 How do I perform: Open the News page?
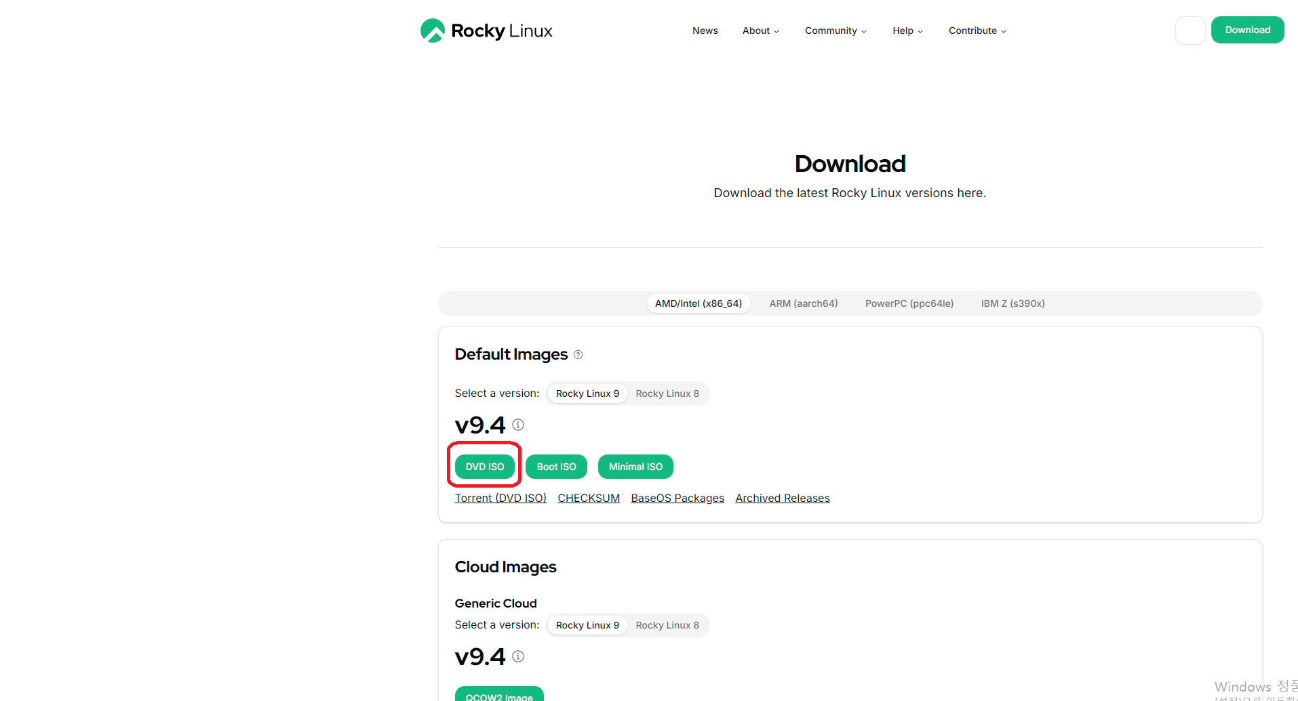705,30
